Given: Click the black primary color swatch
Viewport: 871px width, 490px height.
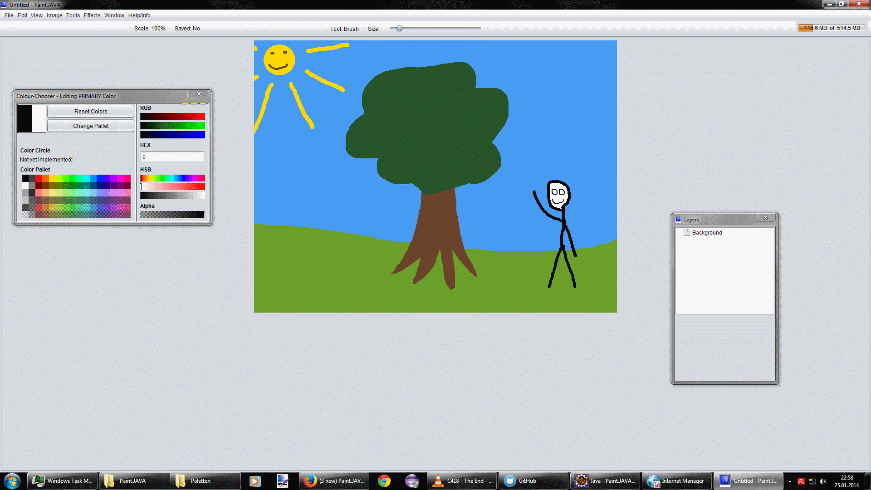Looking at the screenshot, I should (x=24, y=118).
